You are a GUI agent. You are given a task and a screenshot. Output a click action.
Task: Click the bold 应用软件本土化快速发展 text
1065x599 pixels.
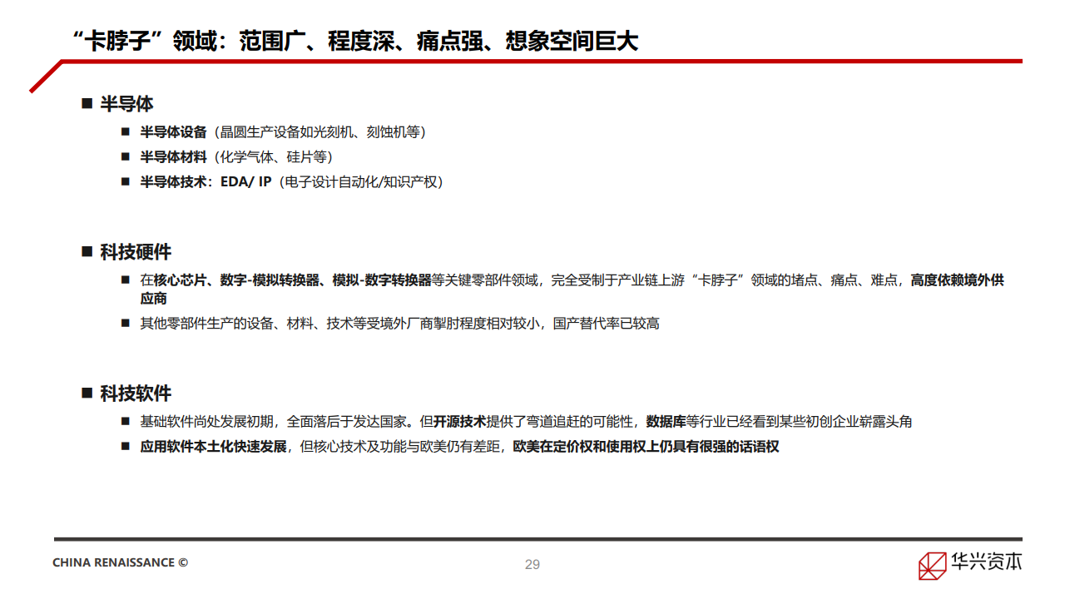coord(213,447)
